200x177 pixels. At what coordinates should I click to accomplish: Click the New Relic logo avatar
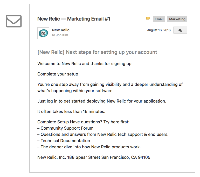click(x=43, y=33)
